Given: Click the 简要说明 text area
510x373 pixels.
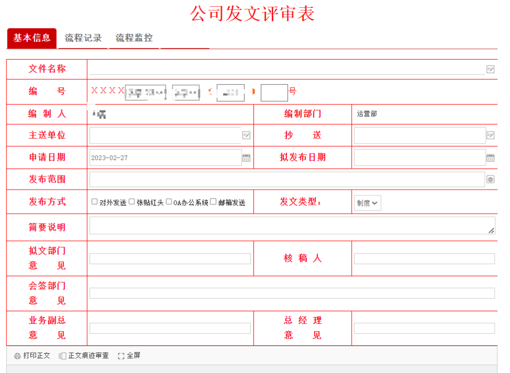Looking at the screenshot, I should (292, 226).
